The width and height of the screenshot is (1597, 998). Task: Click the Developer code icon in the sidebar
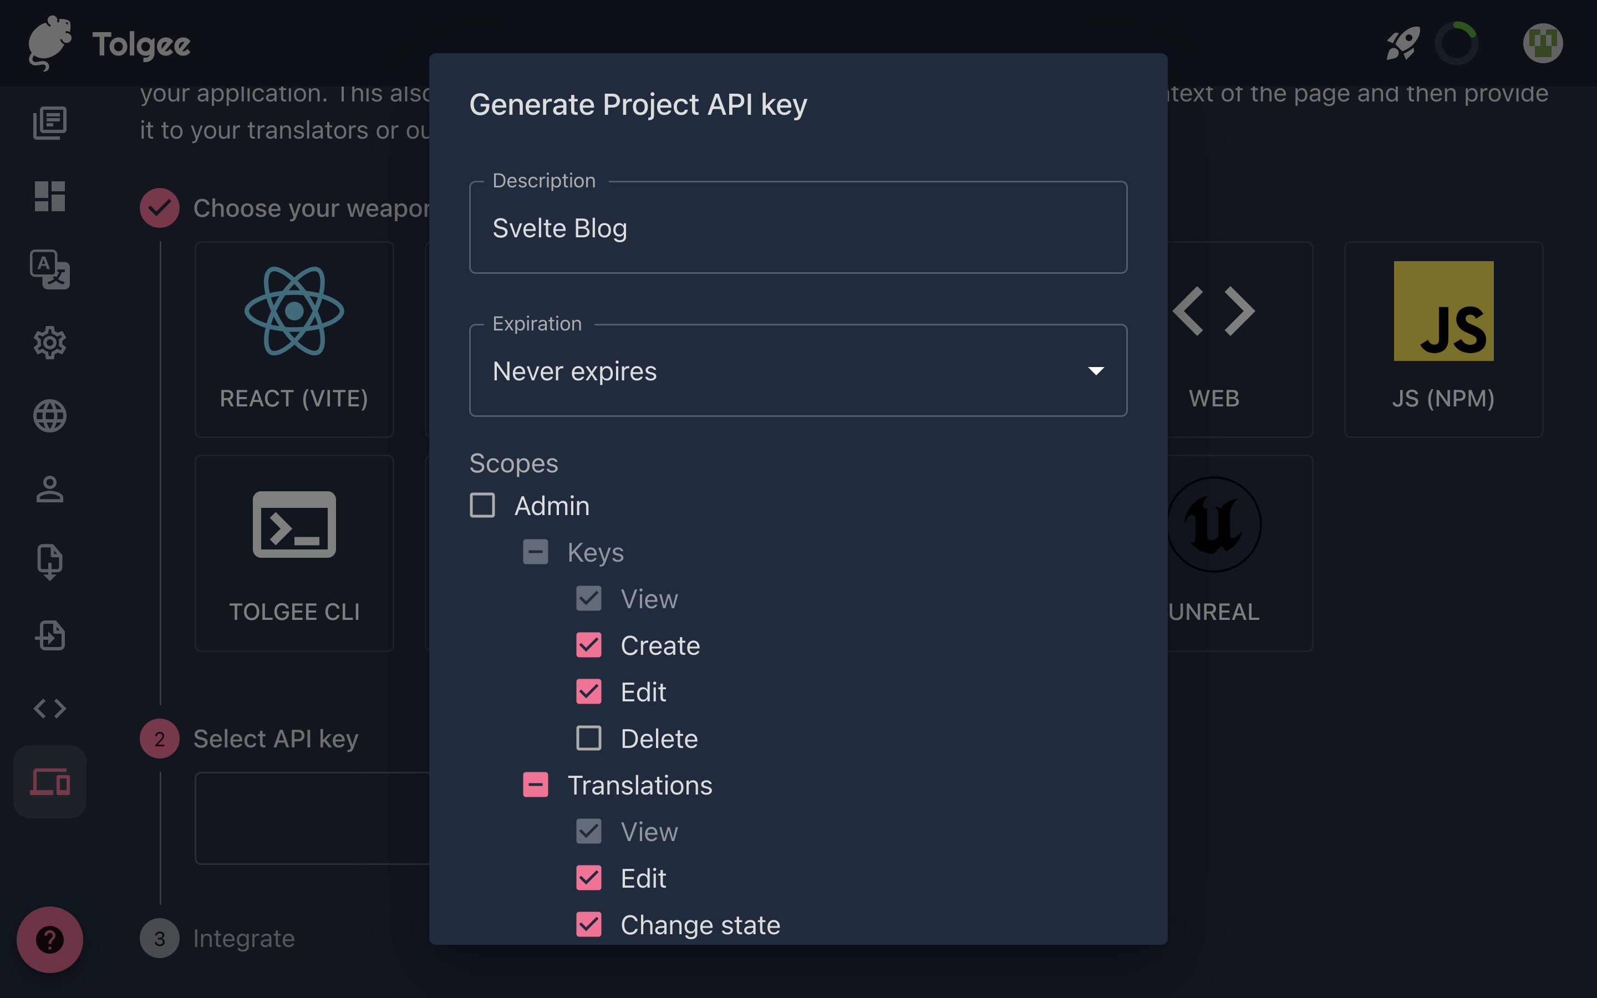pyautogui.click(x=49, y=709)
